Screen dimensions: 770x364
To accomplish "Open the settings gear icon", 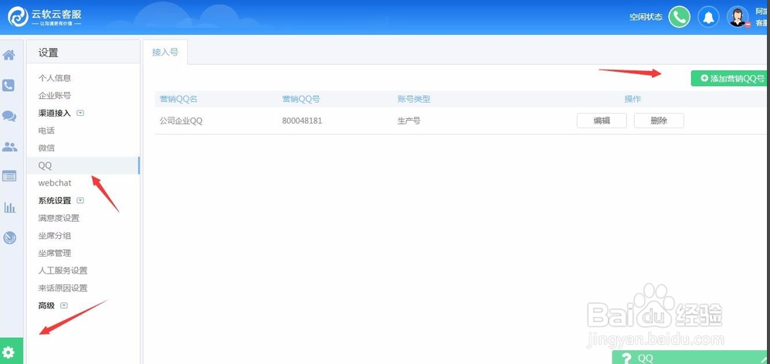I will tap(9, 352).
